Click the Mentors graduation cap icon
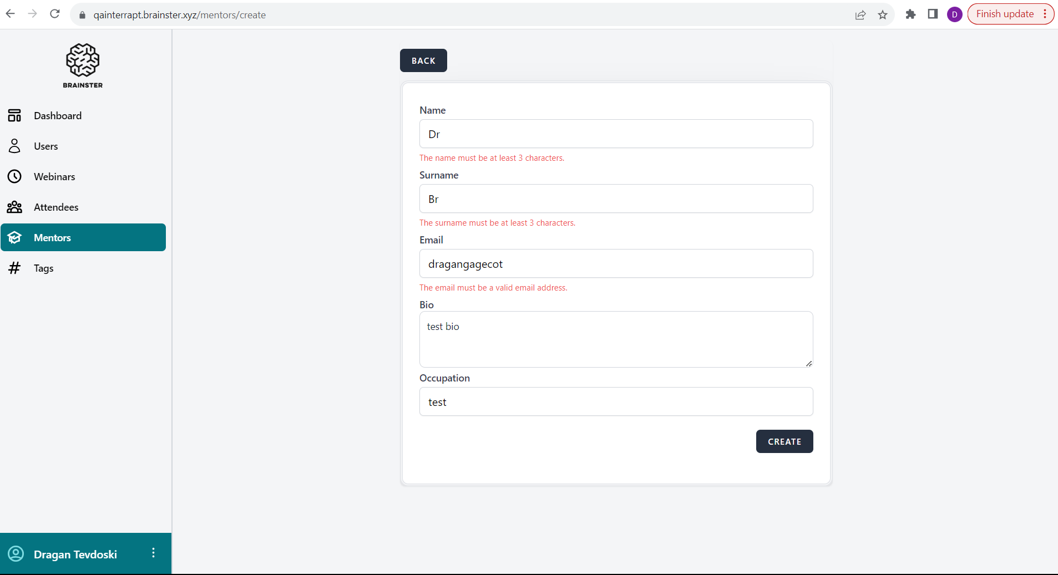This screenshot has width=1058, height=575. coord(14,237)
